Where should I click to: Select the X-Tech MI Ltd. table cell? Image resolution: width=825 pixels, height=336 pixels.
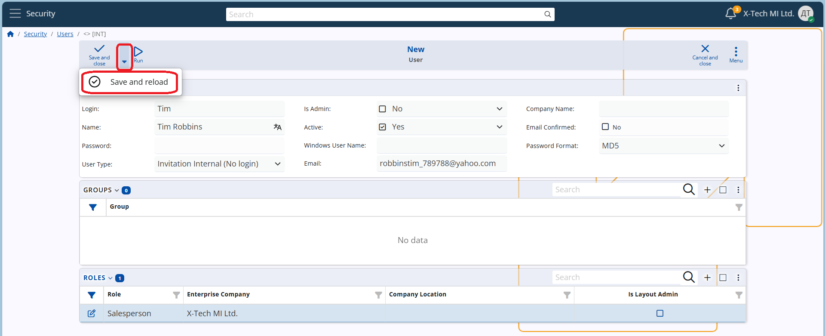(x=284, y=313)
